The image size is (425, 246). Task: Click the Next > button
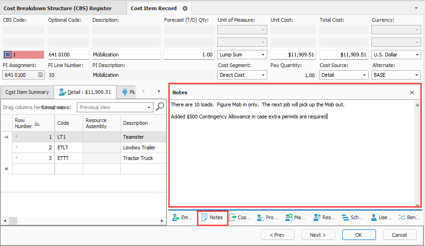tap(318, 235)
